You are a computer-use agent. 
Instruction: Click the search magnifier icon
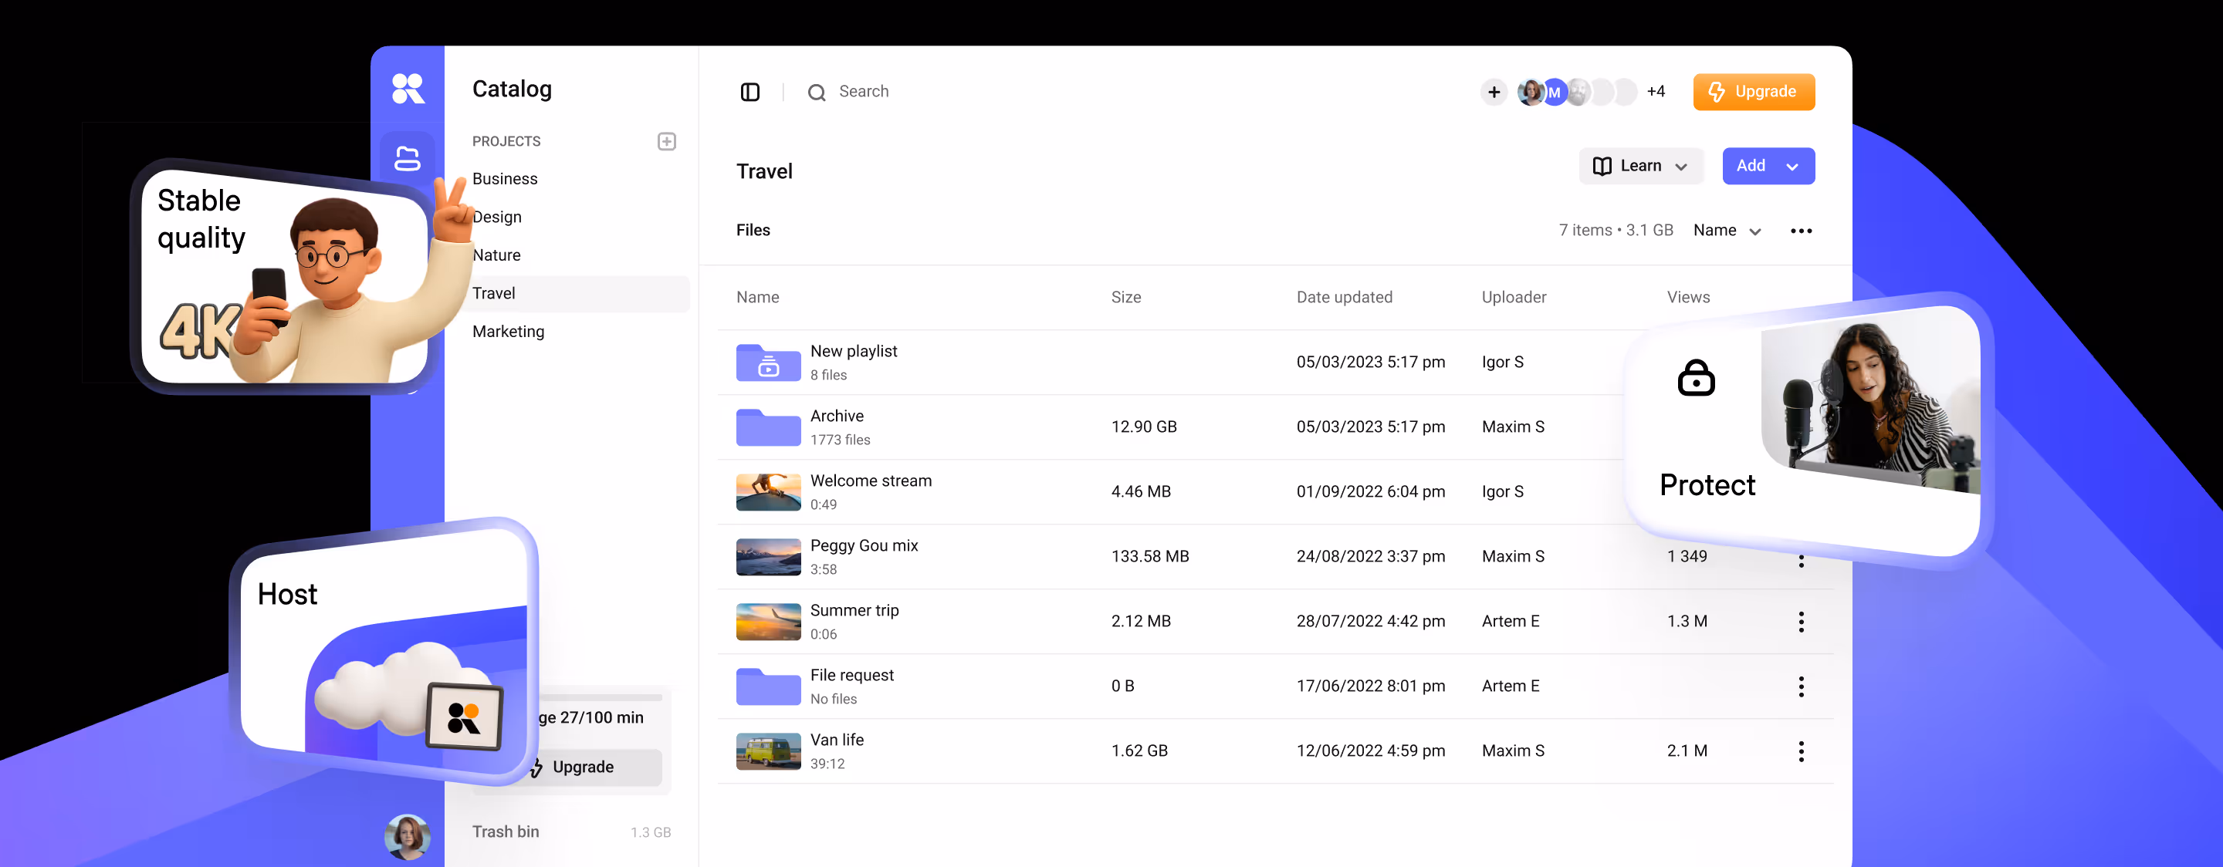817,93
